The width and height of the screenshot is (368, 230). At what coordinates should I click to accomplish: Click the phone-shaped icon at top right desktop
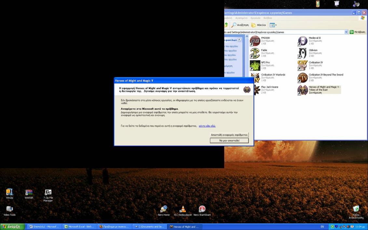pos(318,4)
